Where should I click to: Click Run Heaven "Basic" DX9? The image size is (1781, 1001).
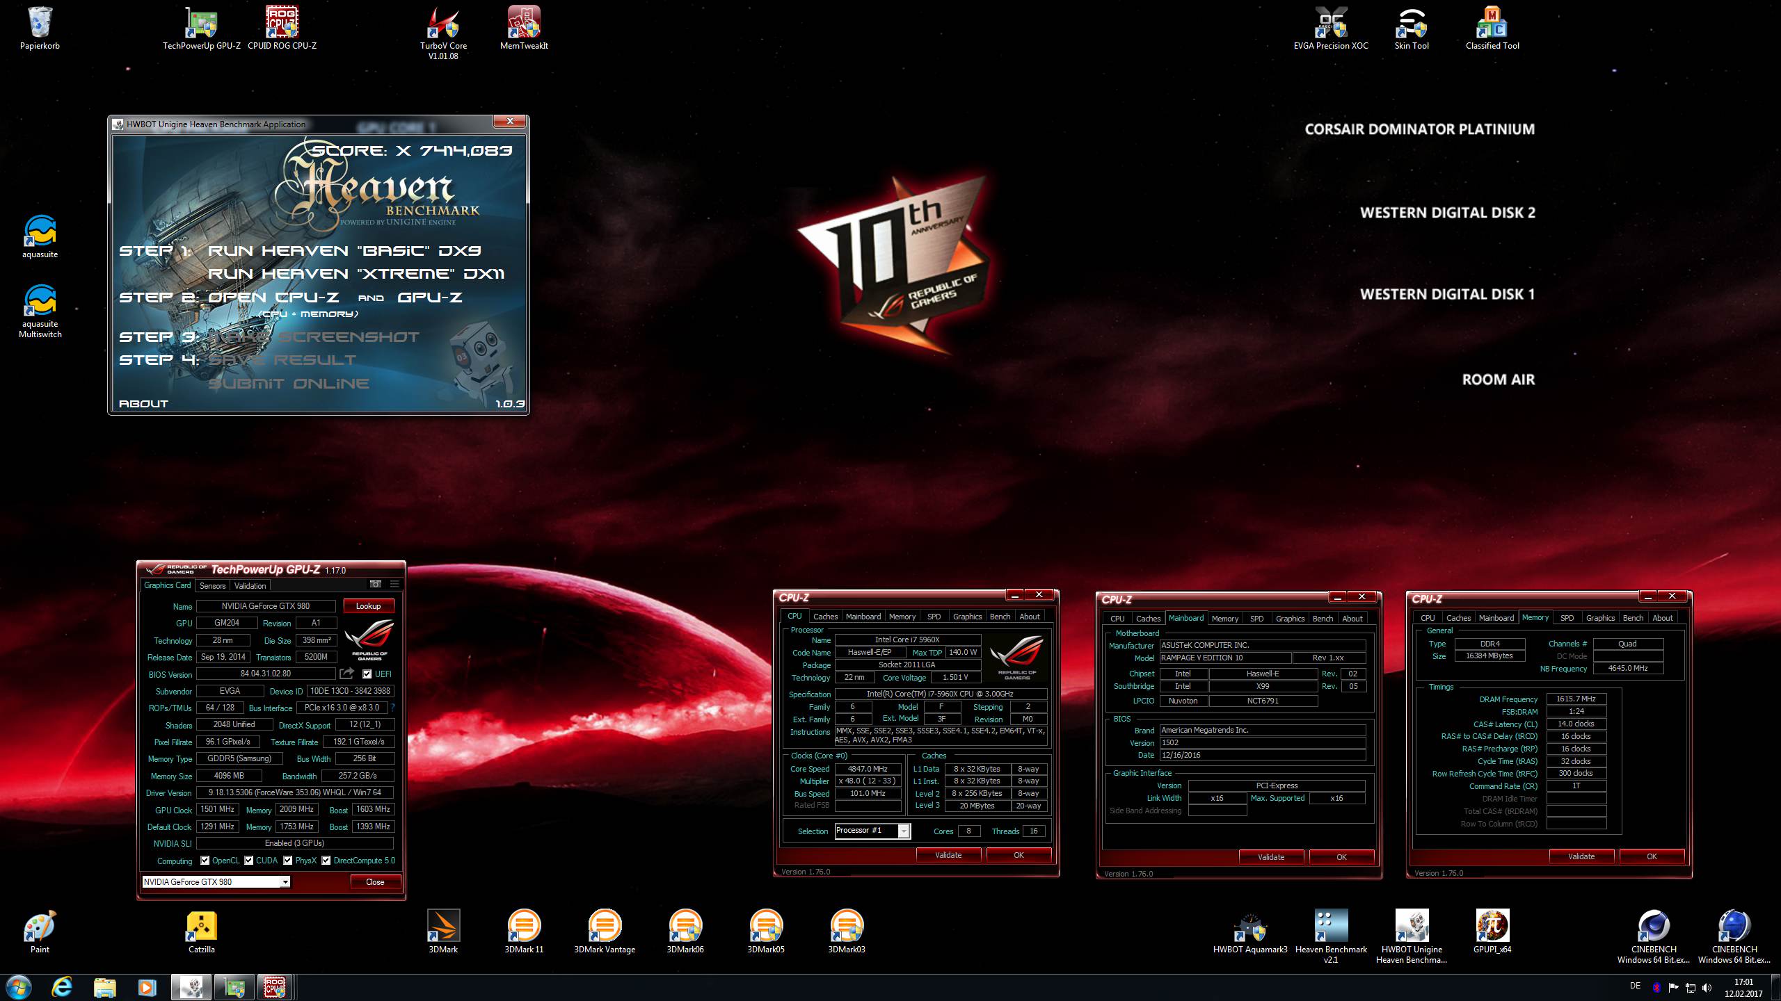click(x=344, y=251)
